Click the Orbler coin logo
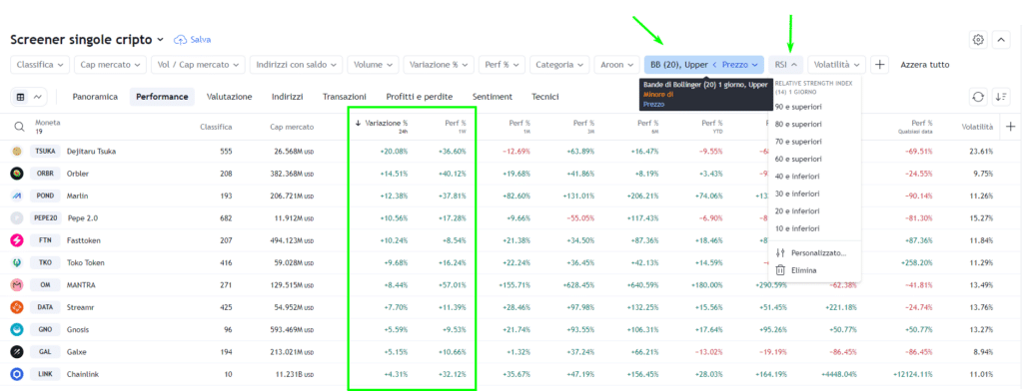Image resolution: width=1023 pixels, height=391 pixels. click(17, 174)
